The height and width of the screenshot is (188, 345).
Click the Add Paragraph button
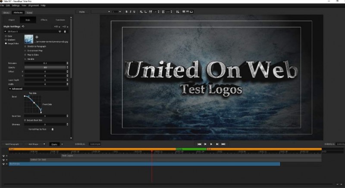[12, 144]
